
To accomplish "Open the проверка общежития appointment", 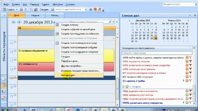I will (x=36, y=55).
